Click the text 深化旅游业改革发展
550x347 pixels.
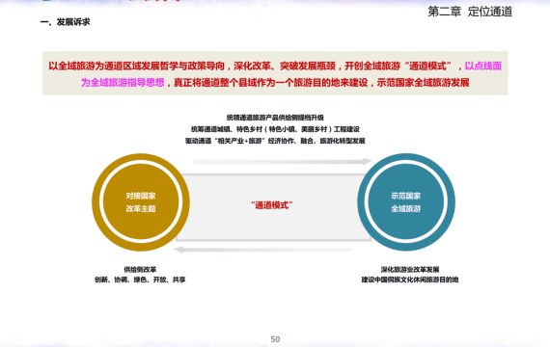point(410,270)
